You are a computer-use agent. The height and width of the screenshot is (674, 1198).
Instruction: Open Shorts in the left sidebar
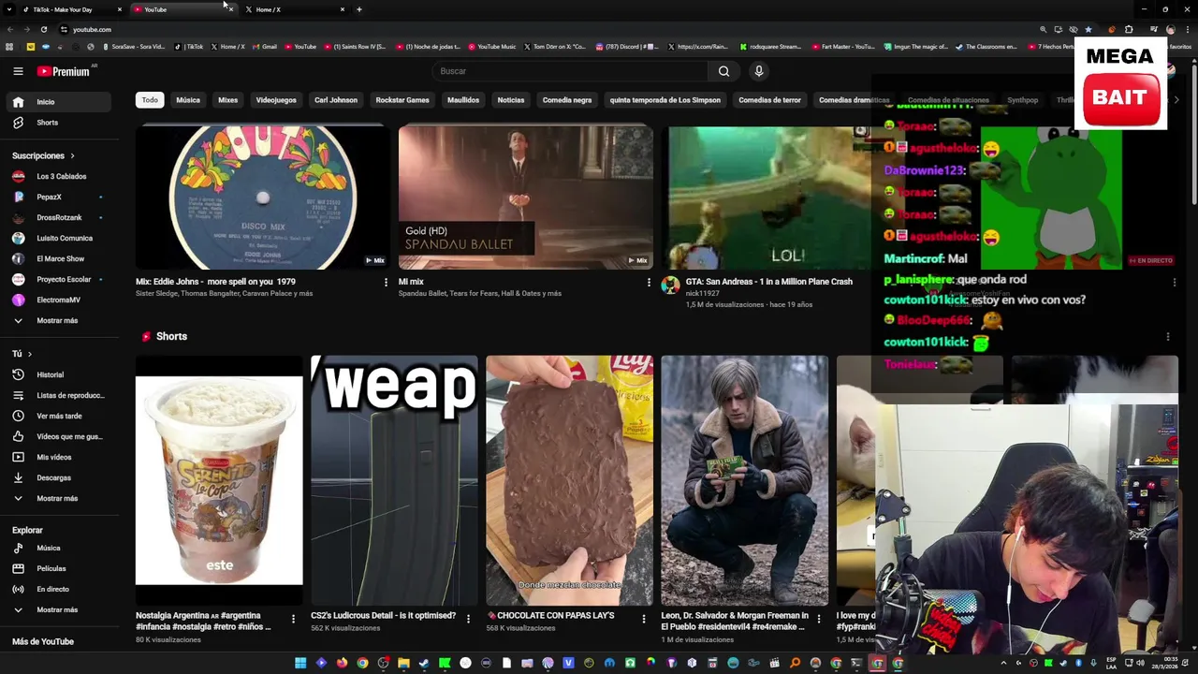61,123
